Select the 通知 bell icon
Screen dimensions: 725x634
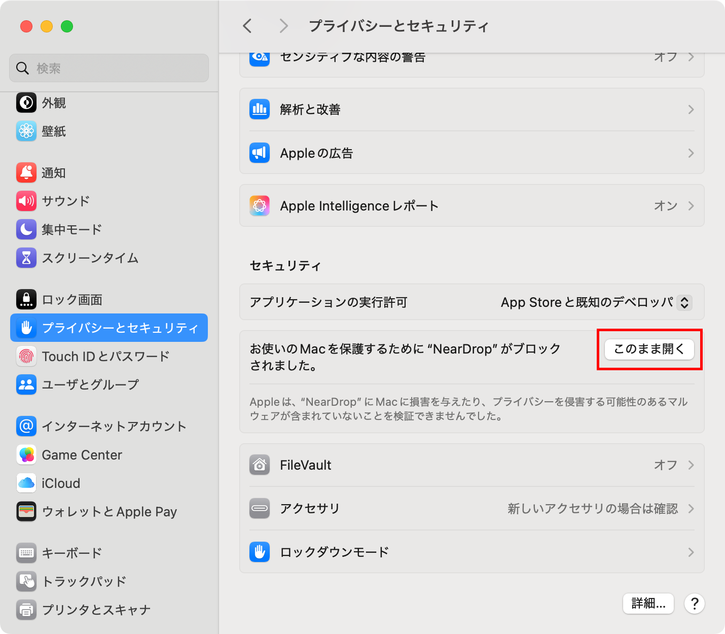pyautogui.click(x=26, y=172)
